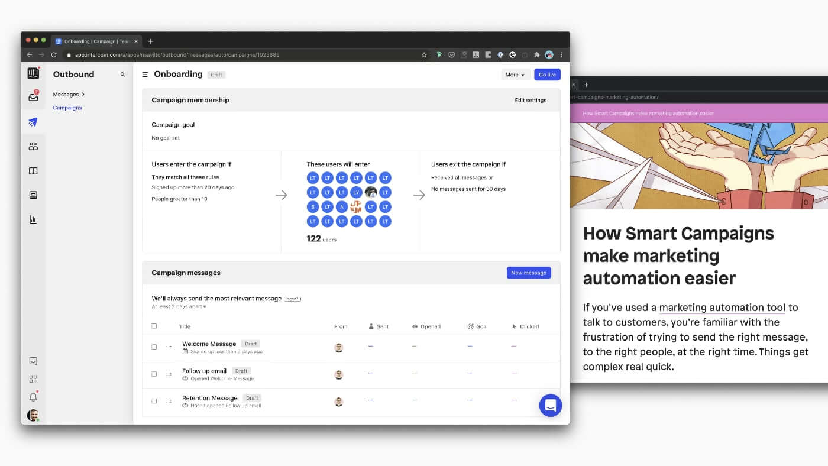This screenshot has width=828, height=466.
Task: Click the New message button
Action: click(x=529, y=273)
